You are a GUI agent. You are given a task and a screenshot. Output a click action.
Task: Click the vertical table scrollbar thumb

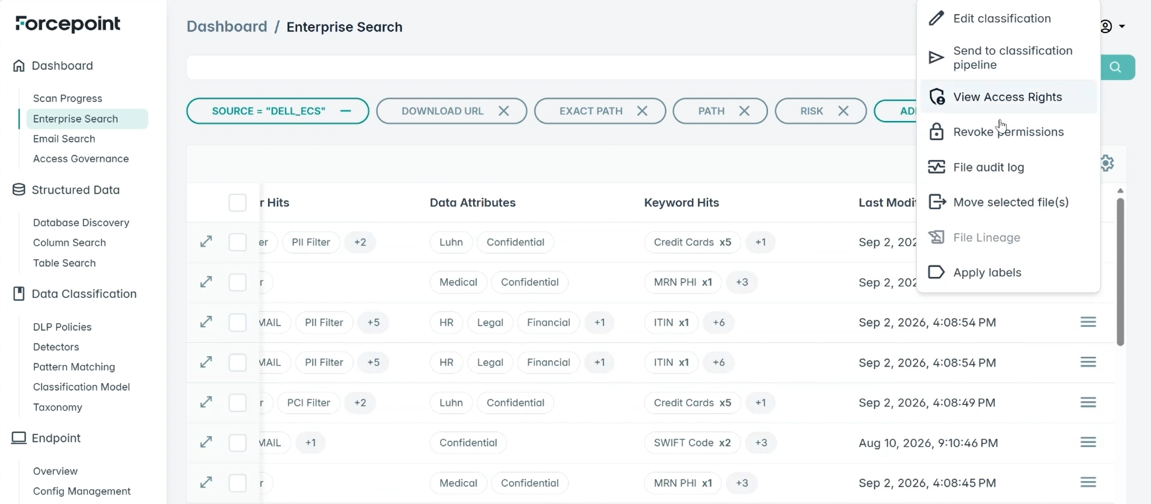coord(1120,272)
